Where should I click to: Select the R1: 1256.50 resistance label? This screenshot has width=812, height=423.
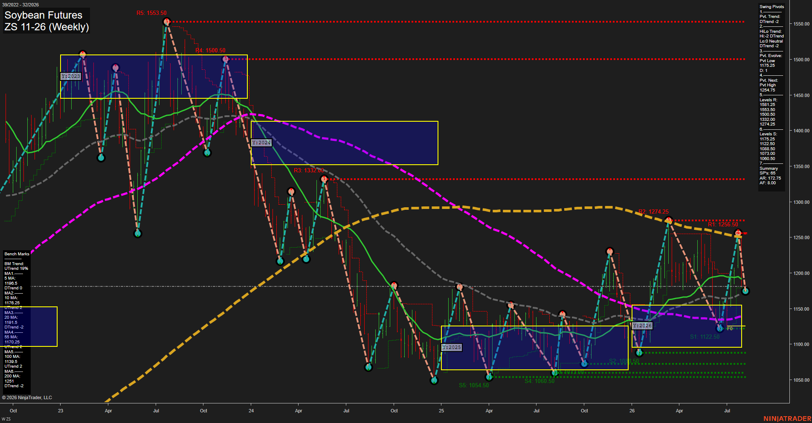point(723,224)
